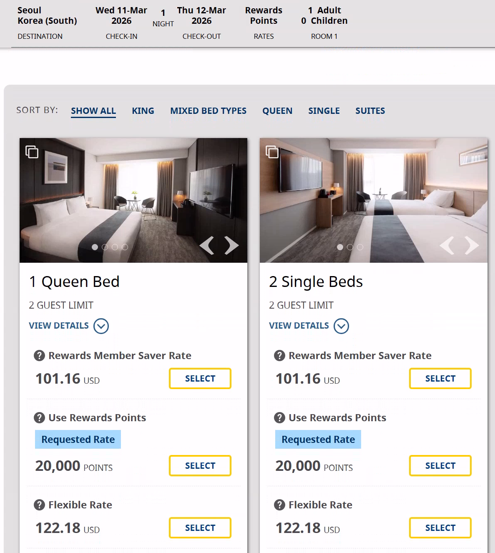This screenshot has height=553, width=495.
Task: Click help icon beside Queen Rewards Member Saver Rate
Action: click(x=39, y=356)
